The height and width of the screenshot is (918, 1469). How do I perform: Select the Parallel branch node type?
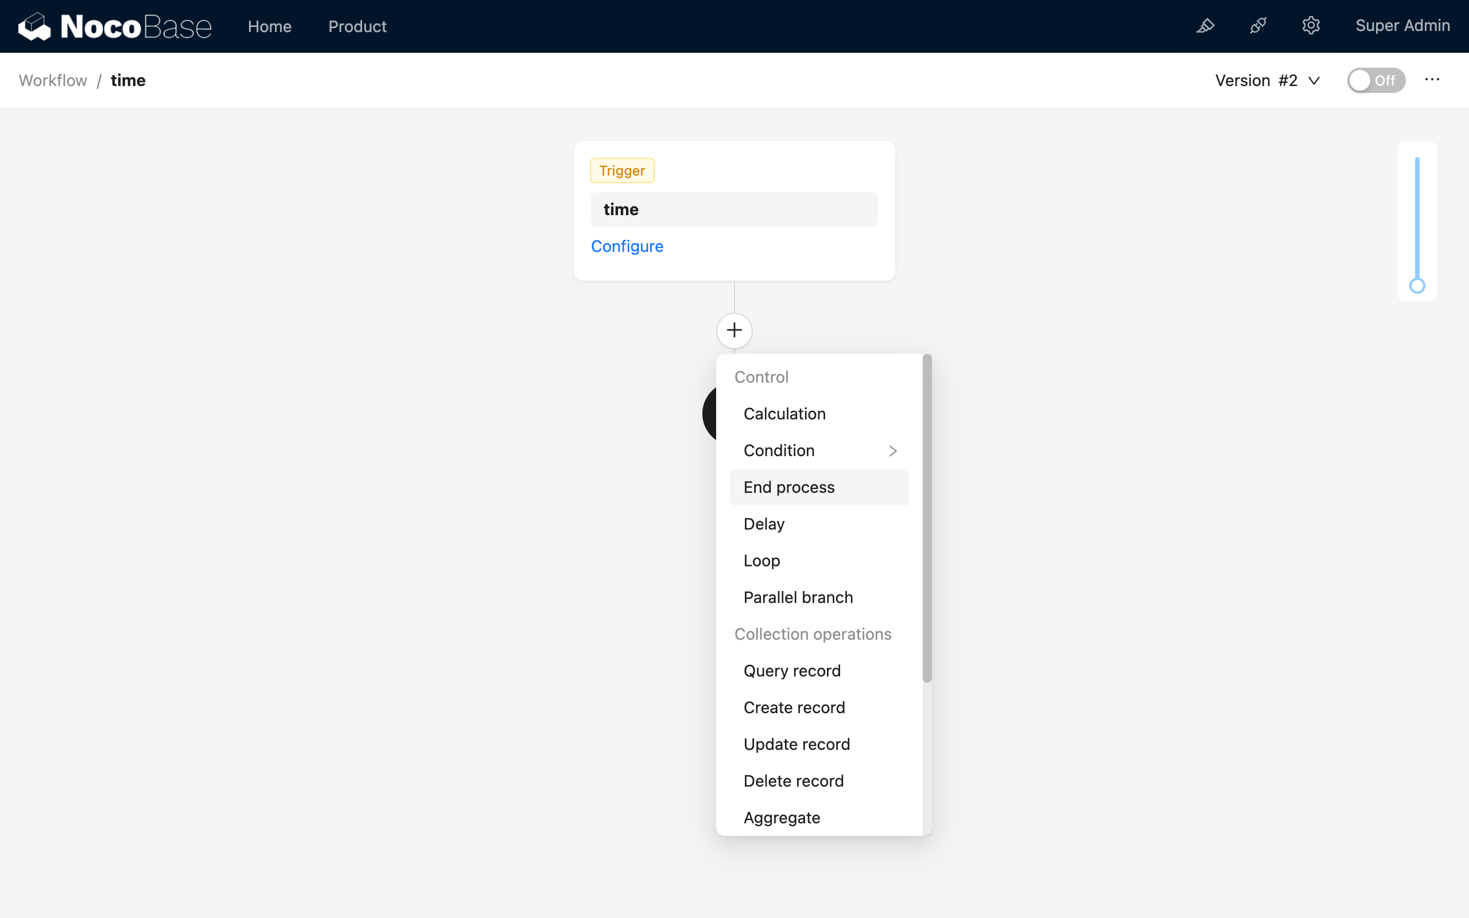click(798, 597)
